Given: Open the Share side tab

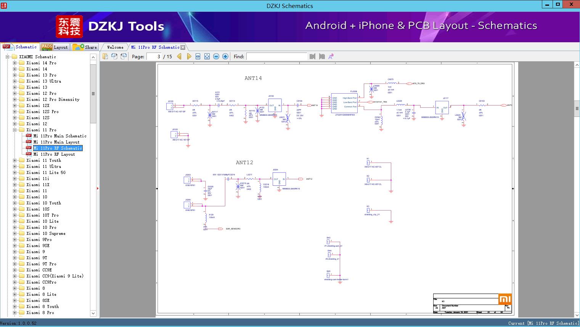Looking at the screenshot, I should pos(85,47).
